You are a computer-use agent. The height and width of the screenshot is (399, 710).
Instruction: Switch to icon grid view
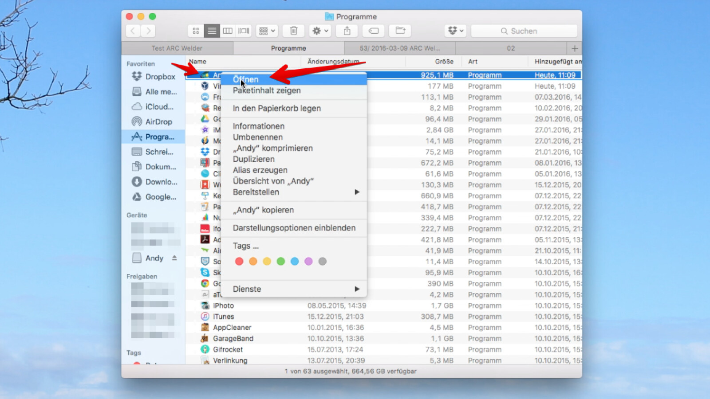point(196,31)
